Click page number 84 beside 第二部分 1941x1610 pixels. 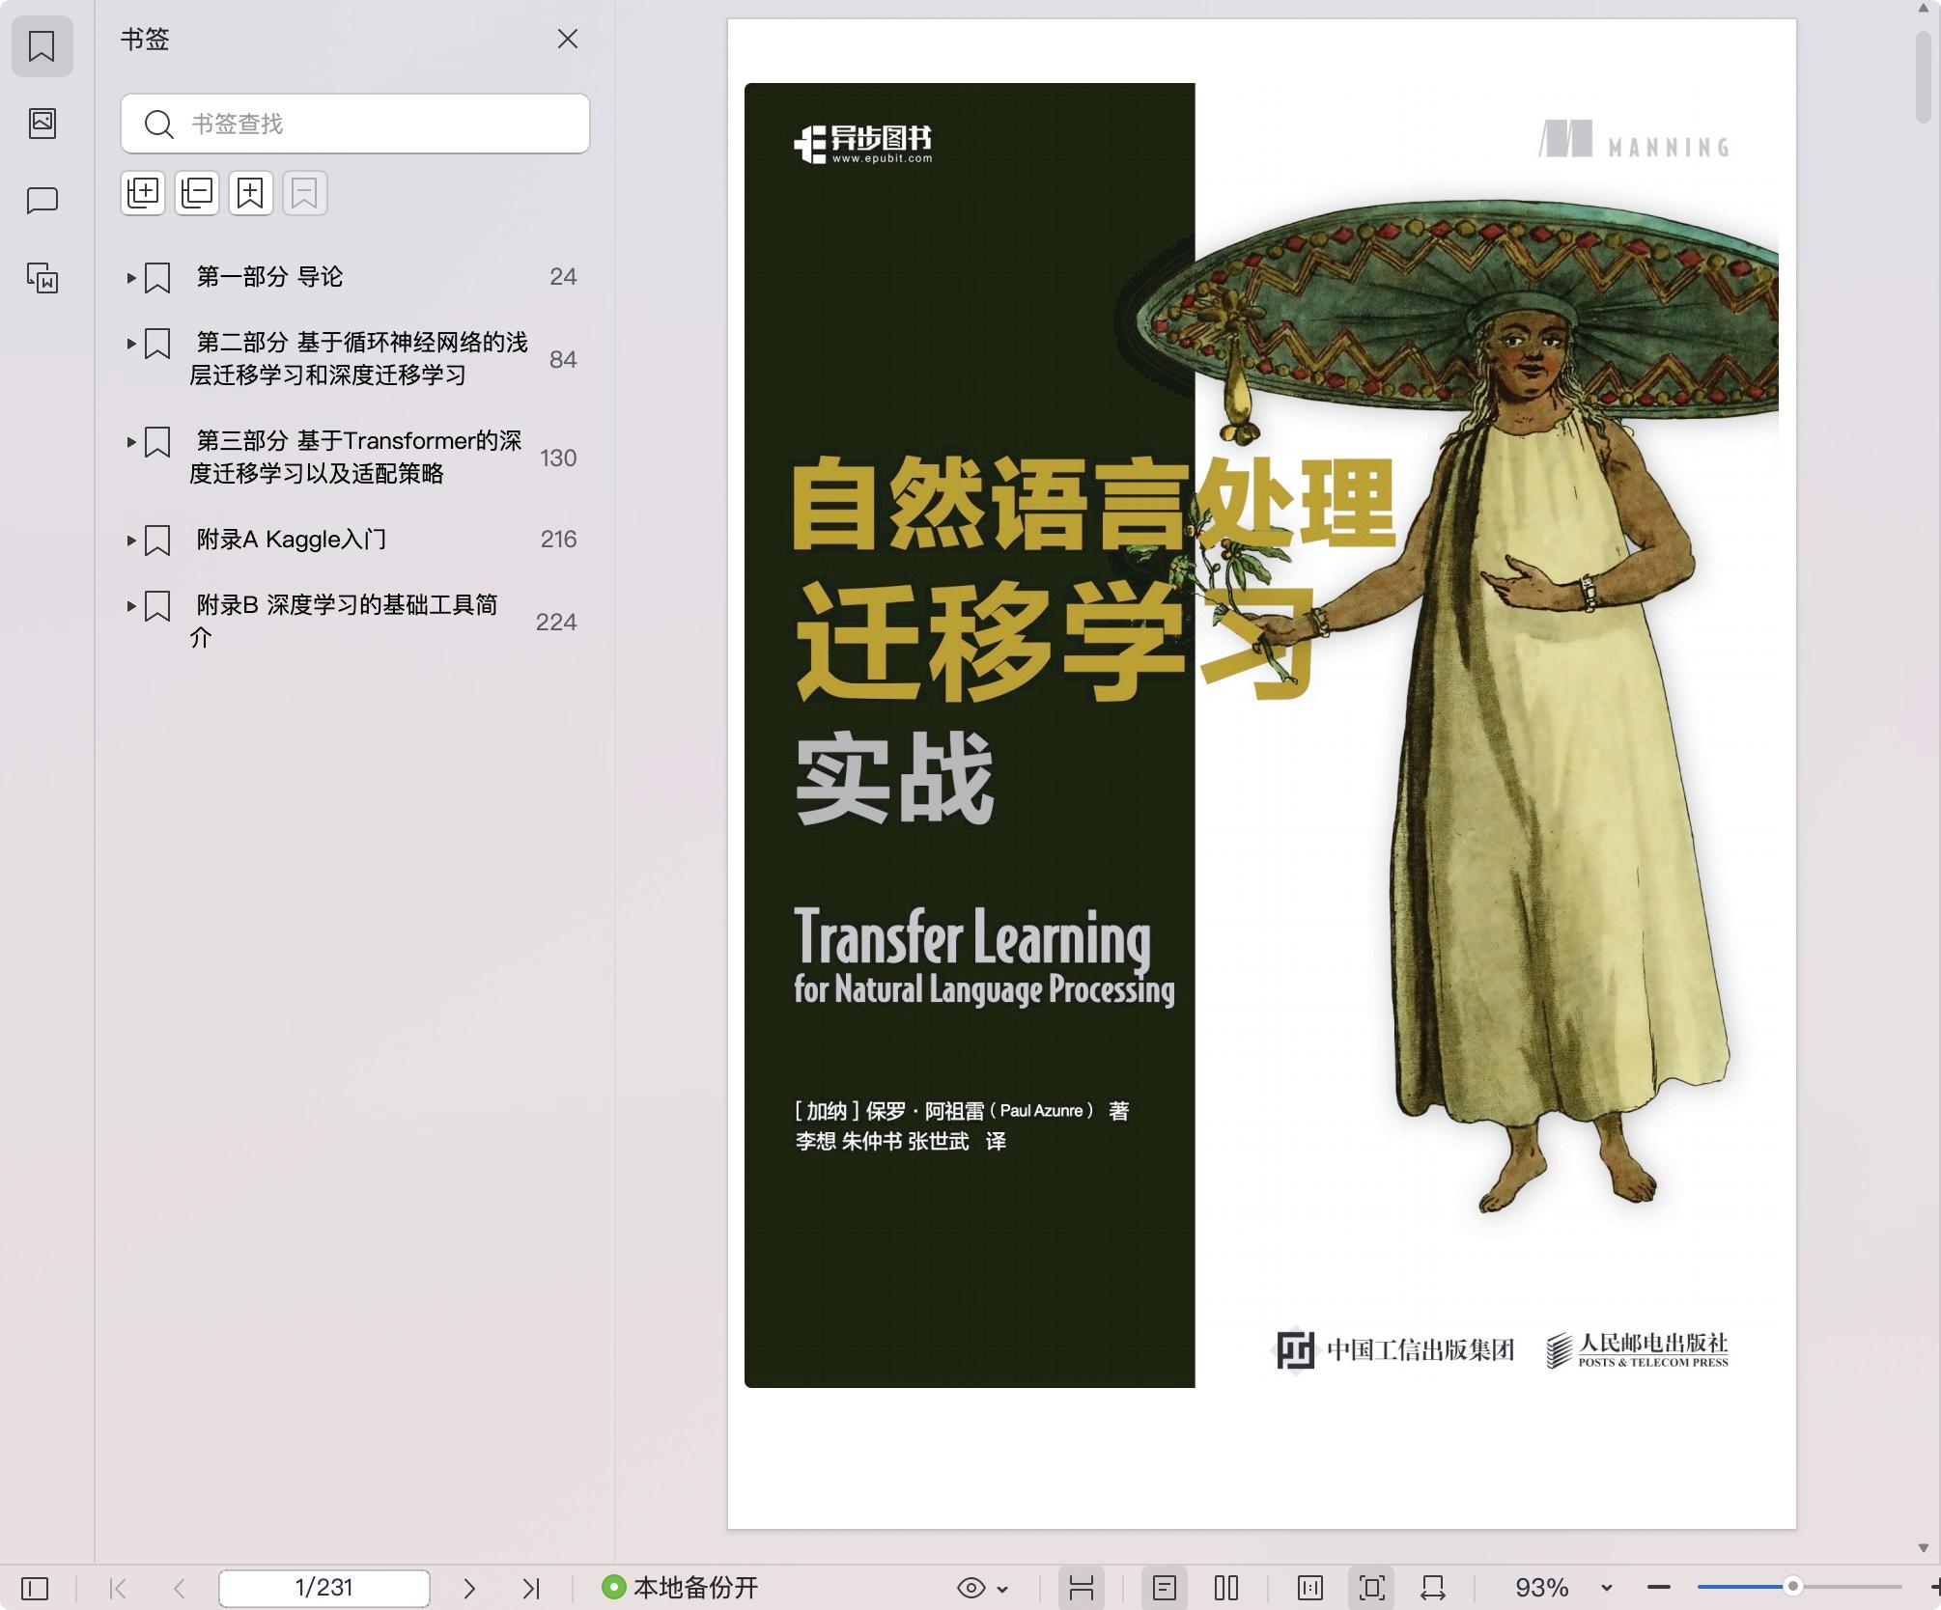(563, 360)
